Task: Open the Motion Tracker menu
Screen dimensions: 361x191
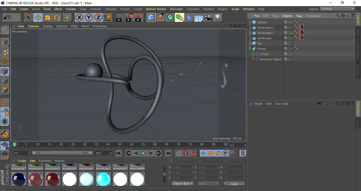Action: pyautogui.click(x=156, y=9)
